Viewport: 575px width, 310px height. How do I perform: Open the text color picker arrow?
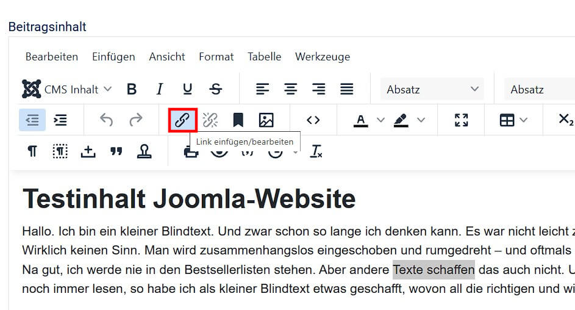(x=381, y=120)
